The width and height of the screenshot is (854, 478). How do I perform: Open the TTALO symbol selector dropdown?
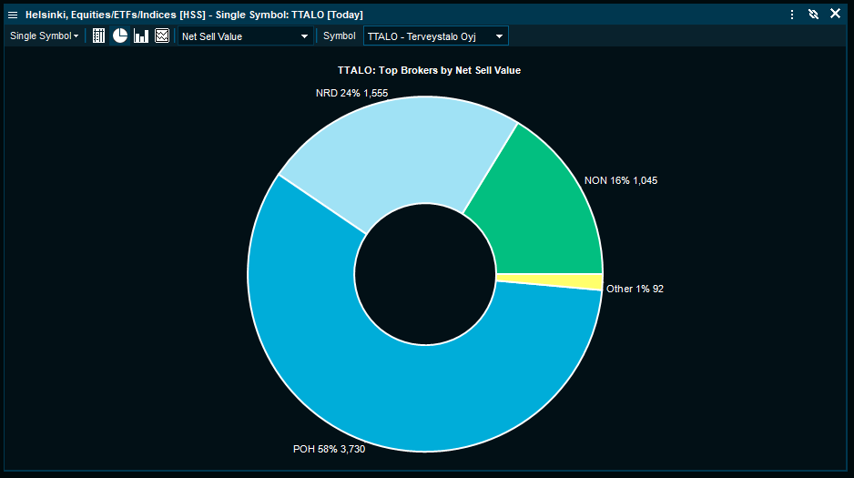[x=435, y=36]
